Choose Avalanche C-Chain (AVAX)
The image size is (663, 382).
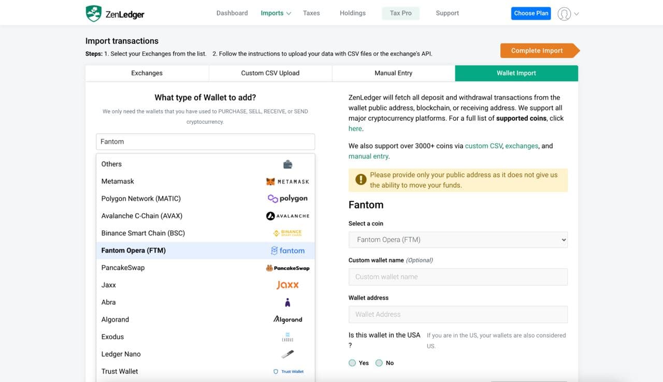(206, 216)
